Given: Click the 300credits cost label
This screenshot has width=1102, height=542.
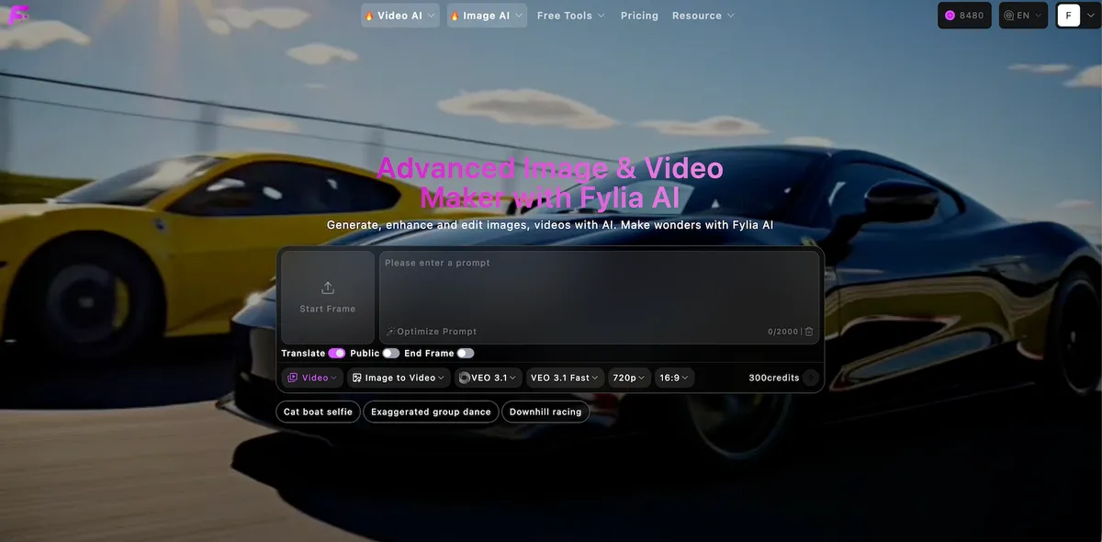Looking at the screenshot, I should point(774,378).
